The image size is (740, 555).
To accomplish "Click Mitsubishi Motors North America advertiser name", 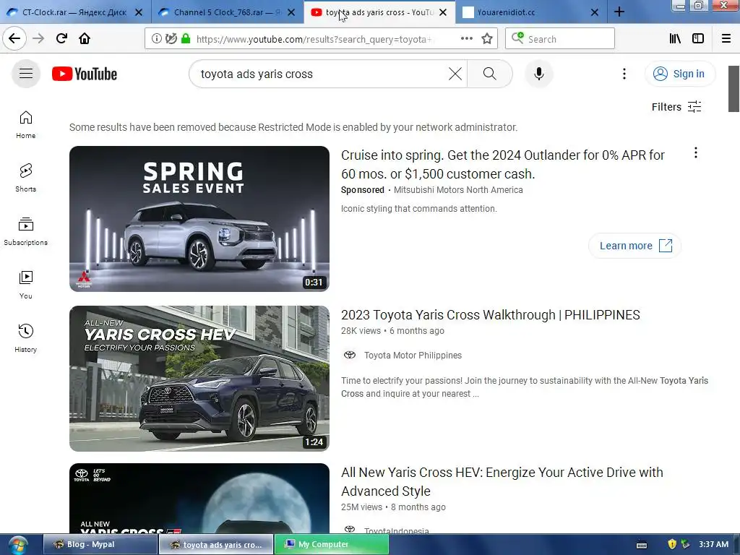I will click(x=458, y=190).
